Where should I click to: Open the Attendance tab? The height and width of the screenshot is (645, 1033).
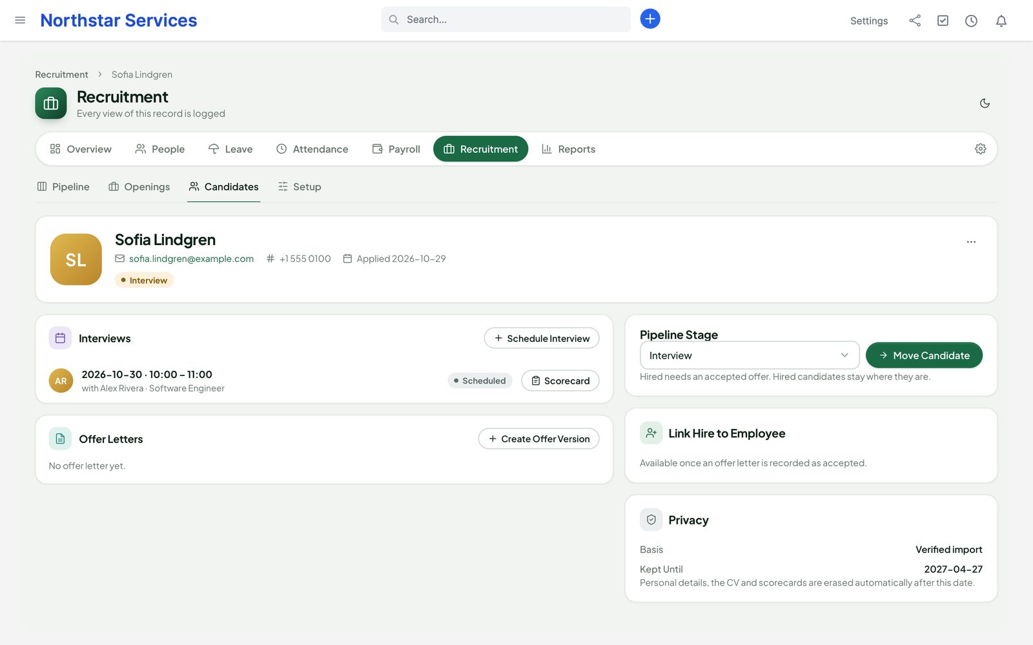(312, 149)
